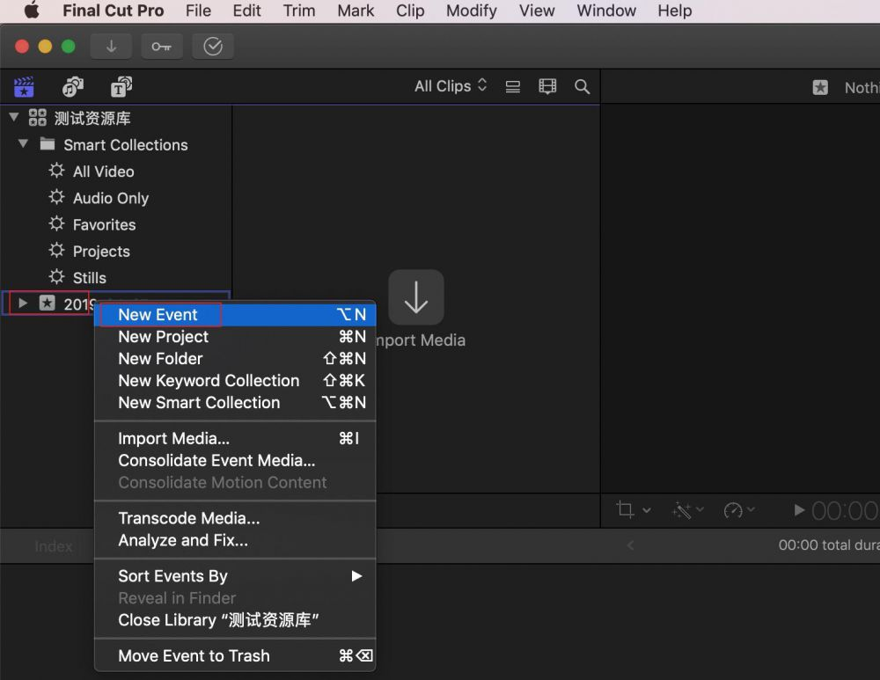Click the viewer star project icon
This screenshot has height=680, width=880.
(x=820, y=87)
